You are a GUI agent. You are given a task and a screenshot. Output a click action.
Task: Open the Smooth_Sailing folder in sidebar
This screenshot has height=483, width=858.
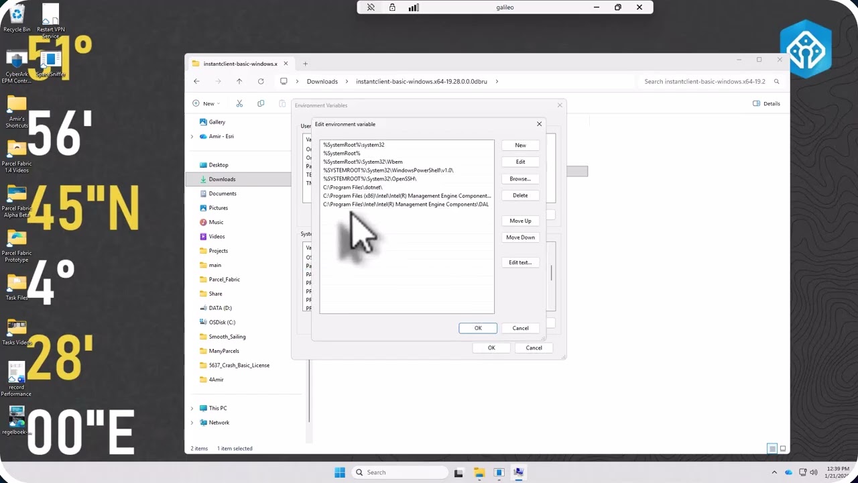[x=227, y=337]
